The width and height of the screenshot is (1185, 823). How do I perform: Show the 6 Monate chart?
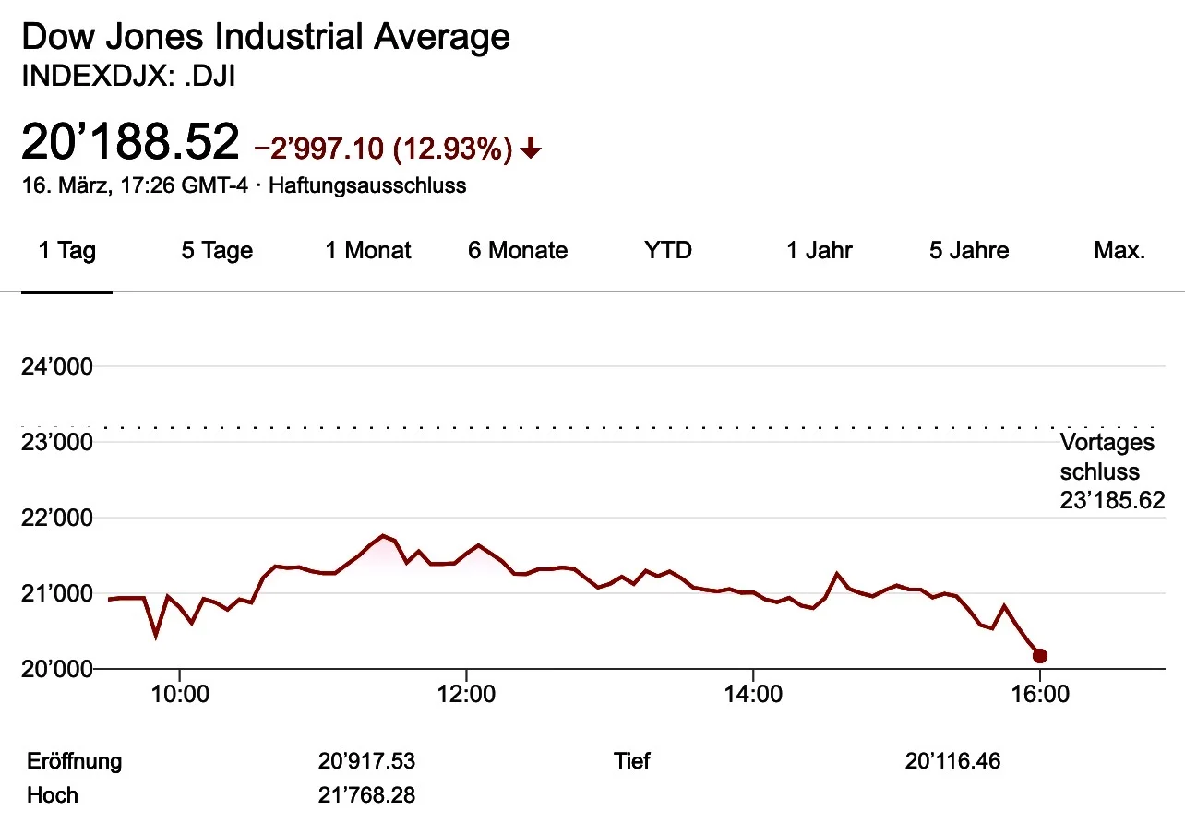coord(518,250)
